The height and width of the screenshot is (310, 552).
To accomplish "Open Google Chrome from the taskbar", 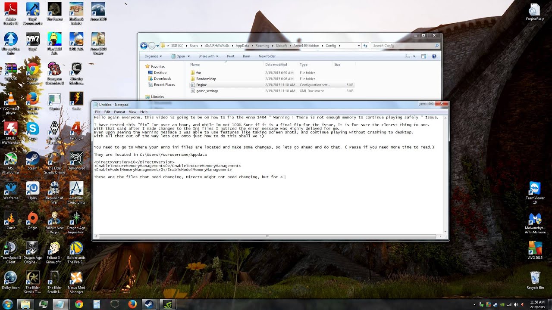I will pyautogui.click(x=79, y=304).
